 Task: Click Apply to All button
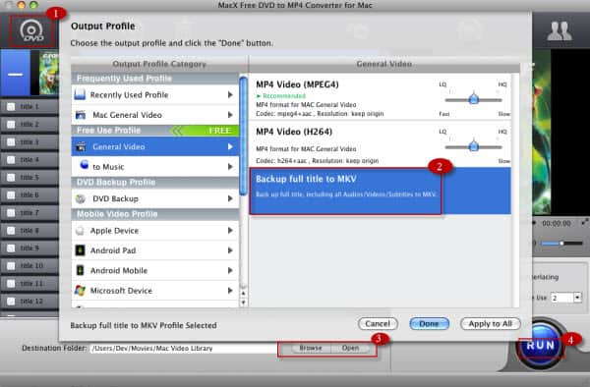click(491, 323)
